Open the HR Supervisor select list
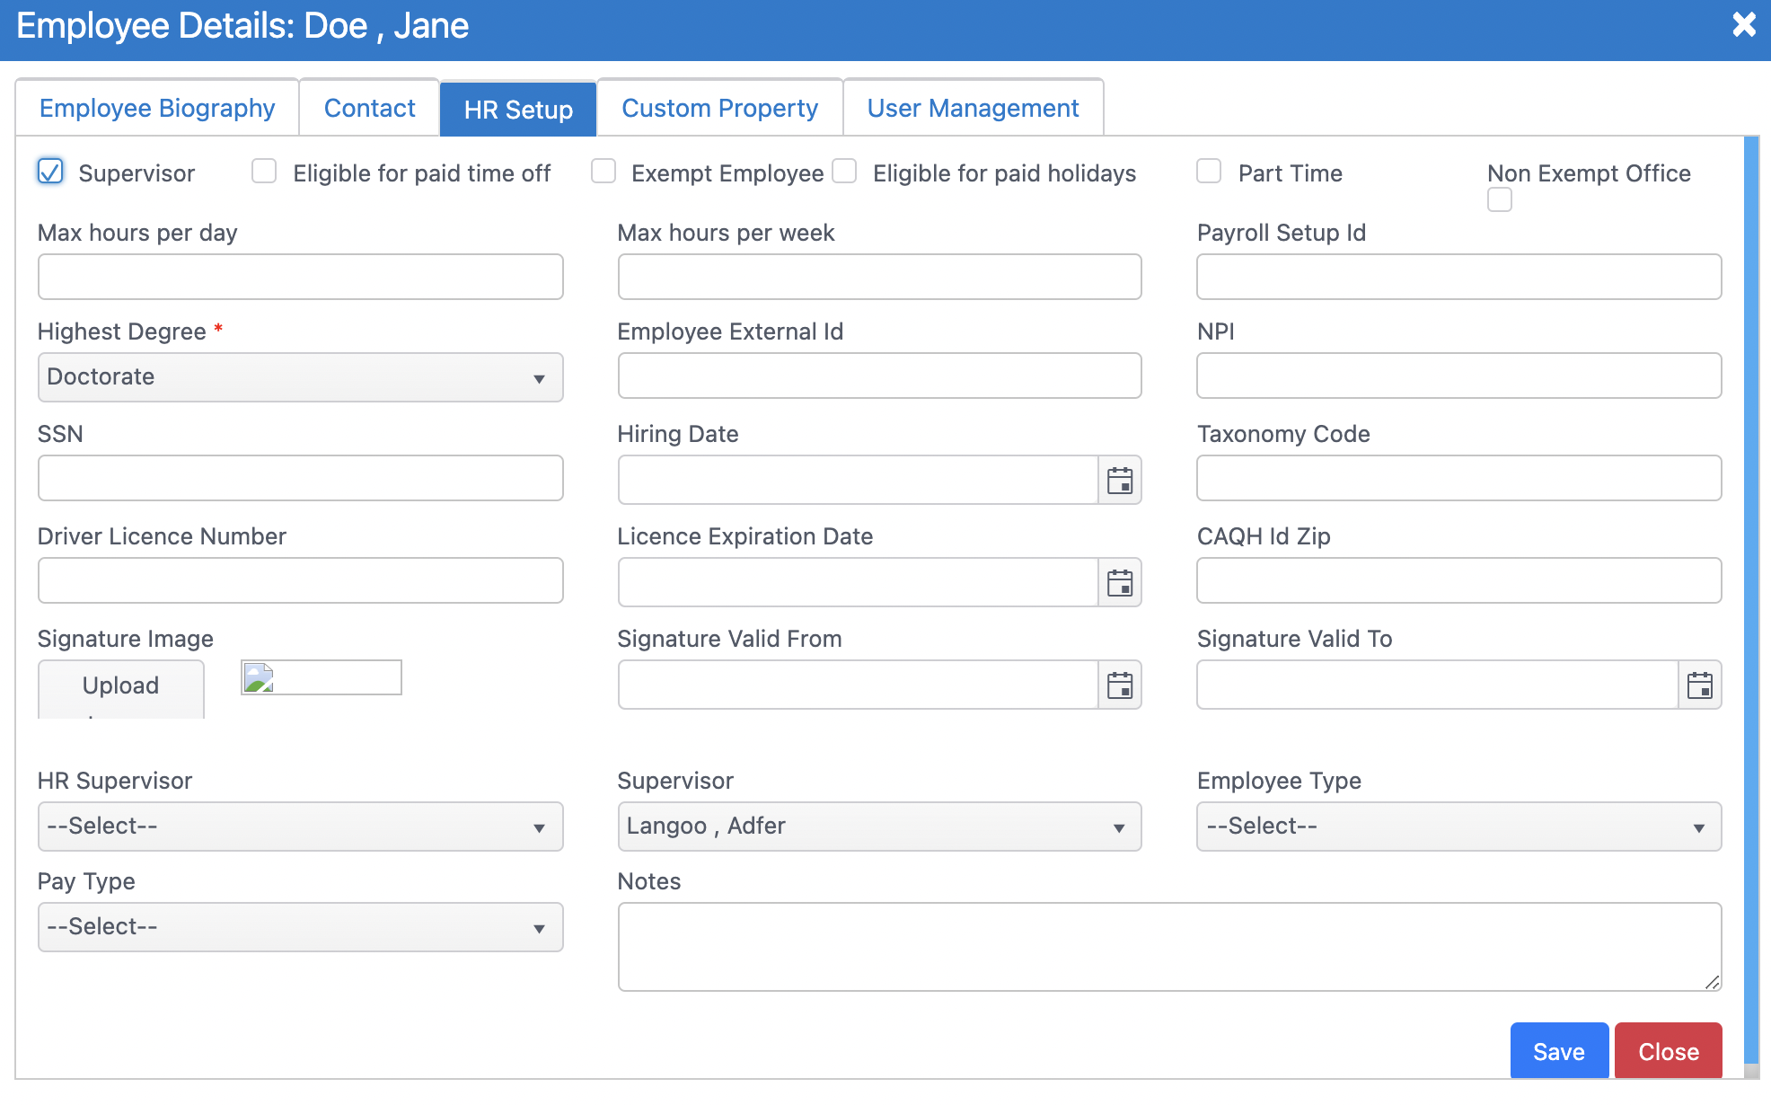The width and height of the screenshot is (1771, 1105). (x=300, y=827)
